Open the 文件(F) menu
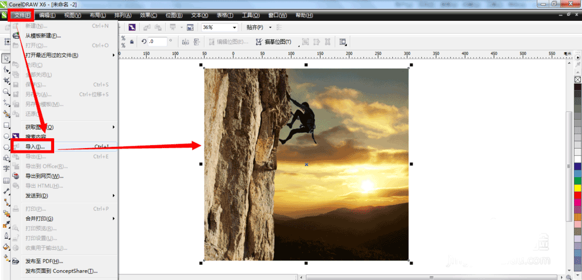The width and height of the screenshot is (582, 280). coord(23,15)
